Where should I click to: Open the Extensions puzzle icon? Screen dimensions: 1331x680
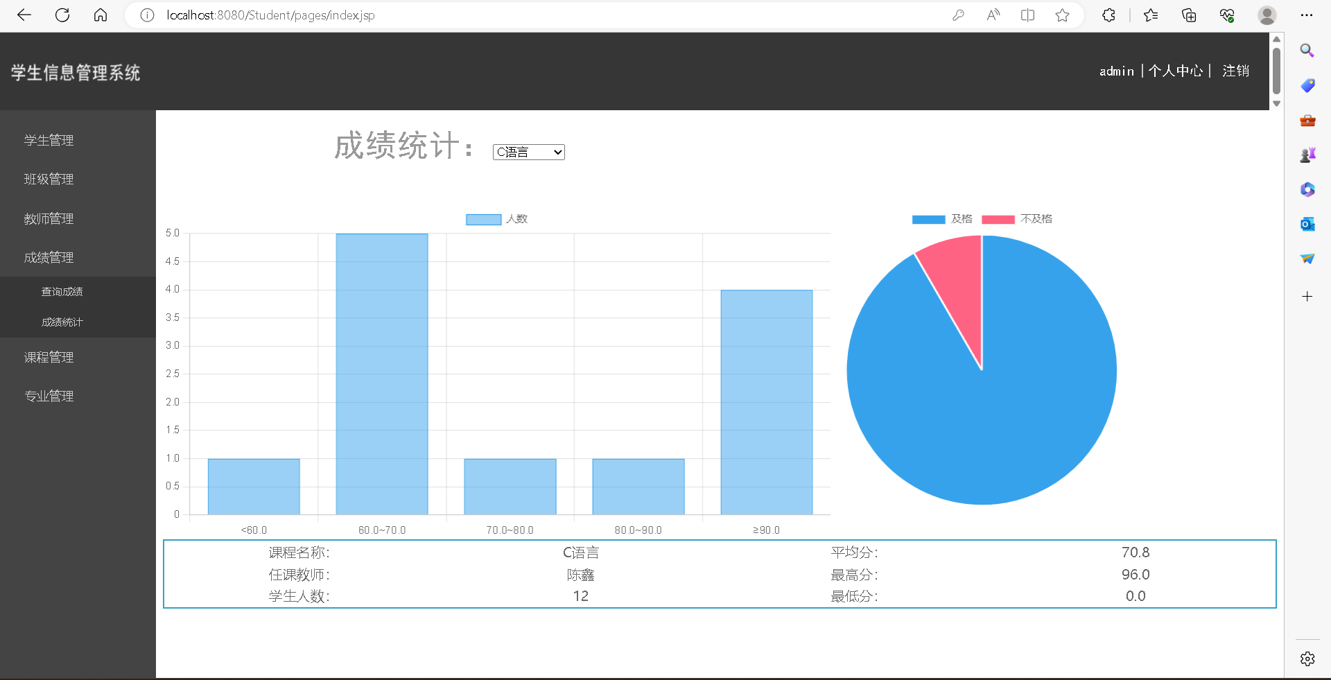[x=1108, y=15]
